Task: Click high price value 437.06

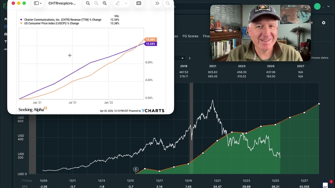Action: 271,72
